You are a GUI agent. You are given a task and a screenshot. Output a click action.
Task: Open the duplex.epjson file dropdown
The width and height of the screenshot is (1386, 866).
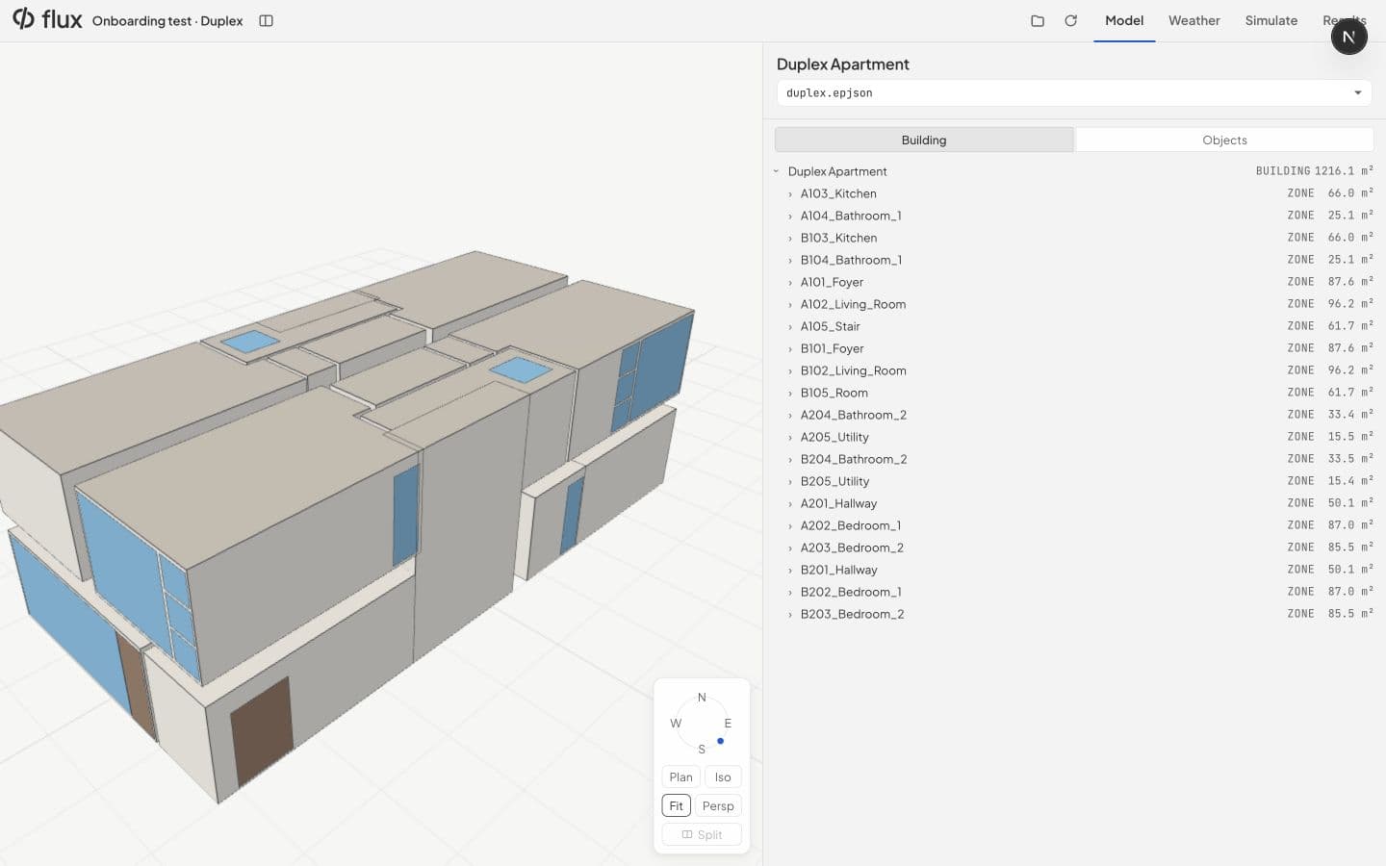(x=1074, y=92)
